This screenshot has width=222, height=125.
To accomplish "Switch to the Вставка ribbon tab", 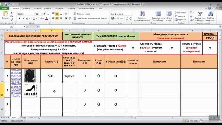I will pyautogui.click(x=26, y=8).
